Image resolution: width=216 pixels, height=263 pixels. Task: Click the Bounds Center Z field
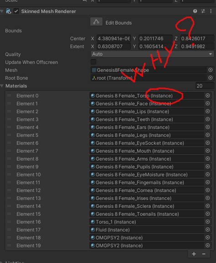[x=197, y=38]
